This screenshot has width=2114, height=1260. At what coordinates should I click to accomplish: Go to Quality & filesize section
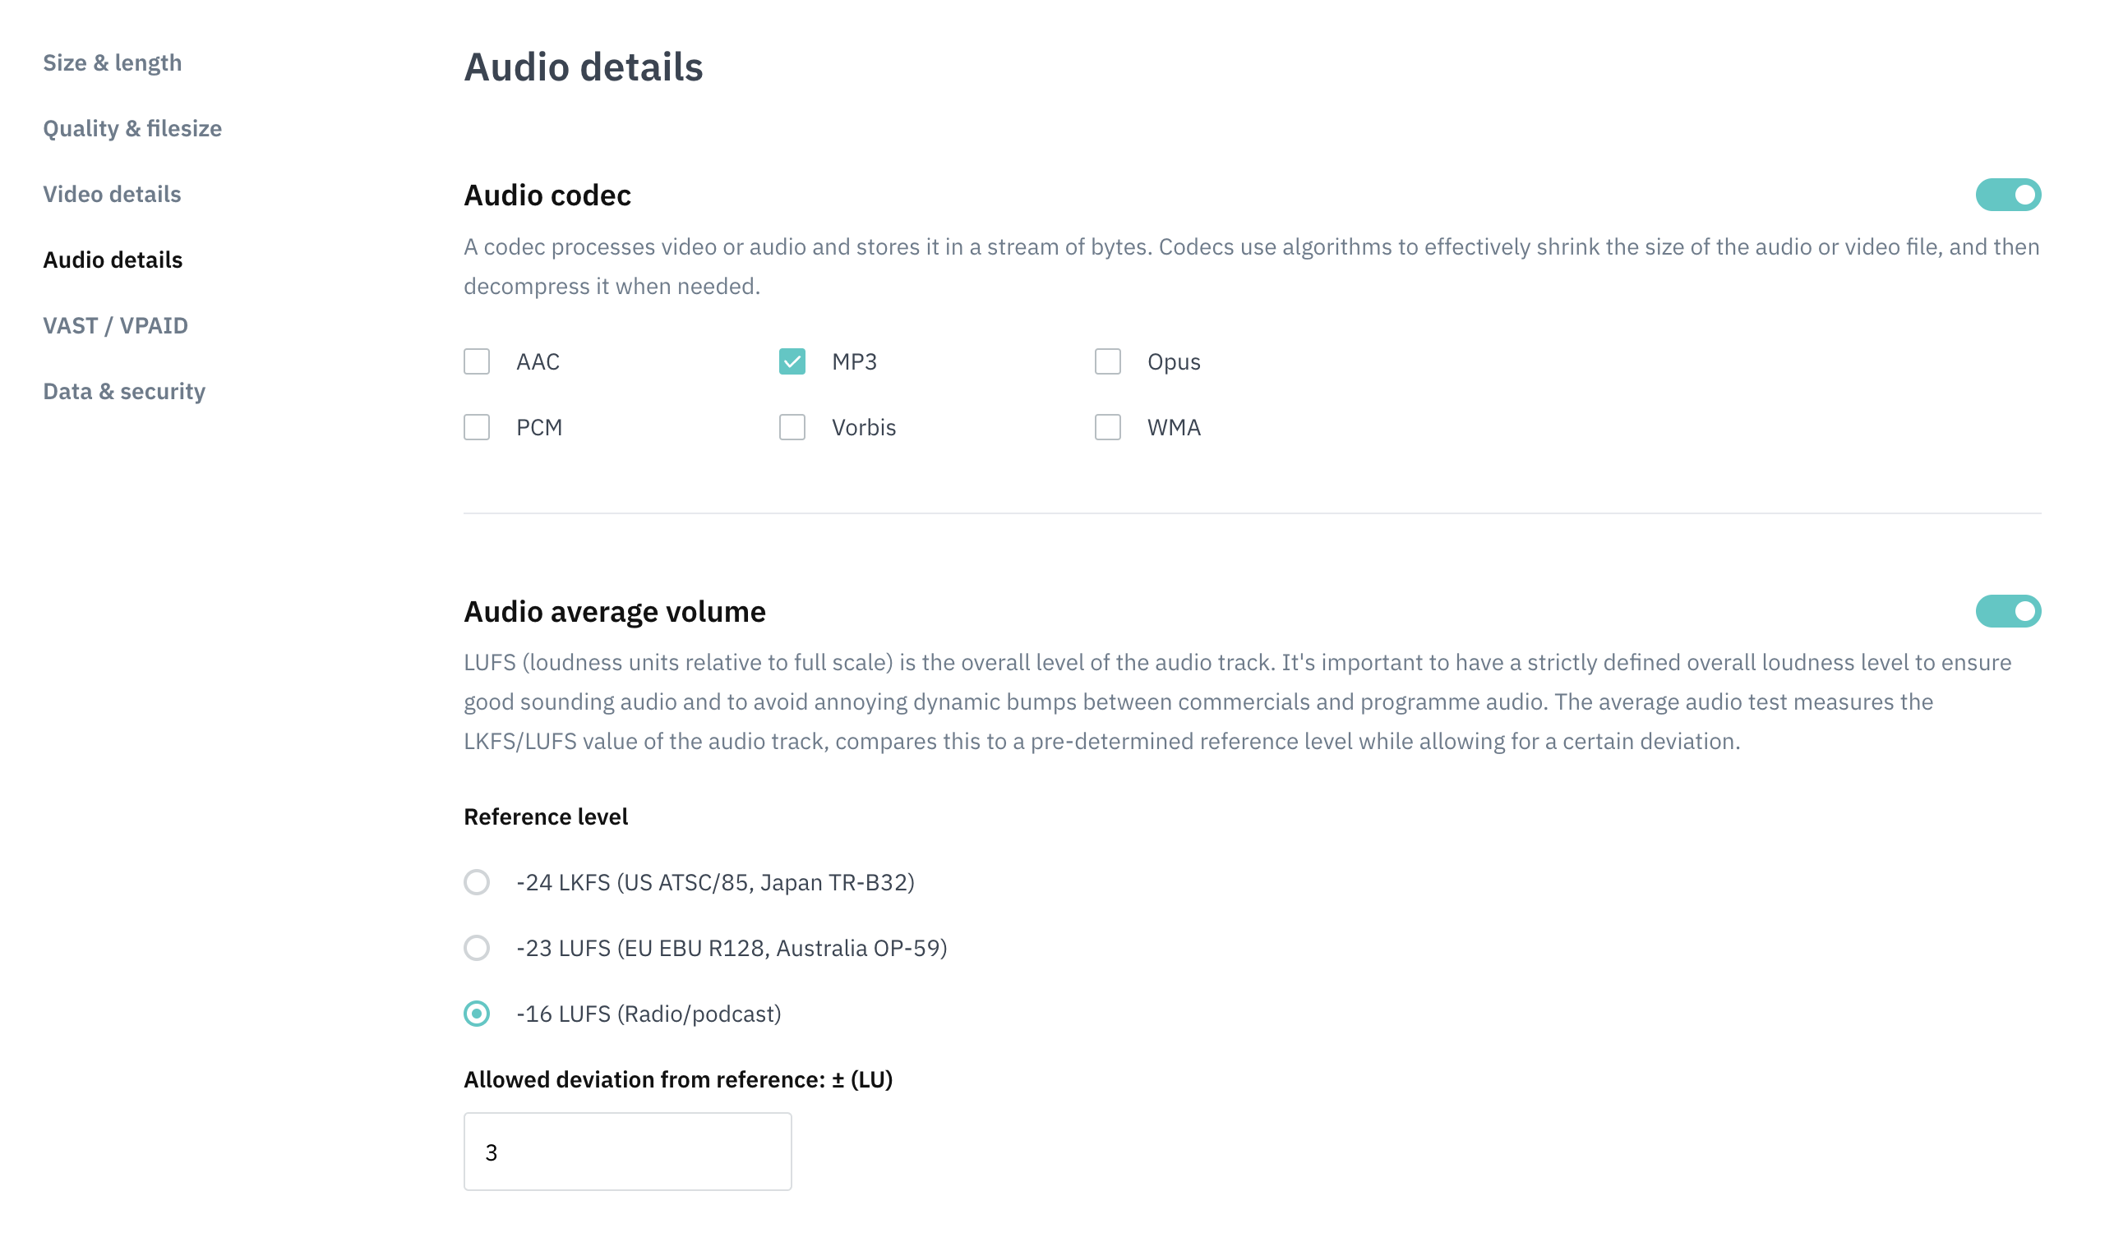click(x=132, y=128)
